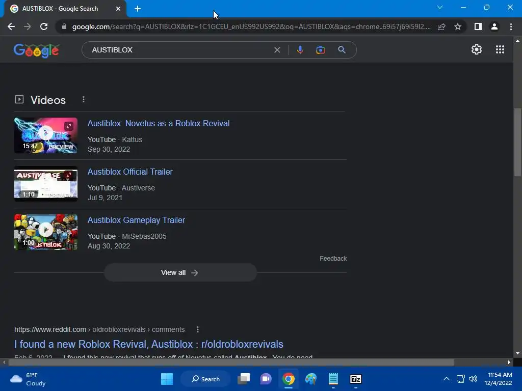Open the Chrome profile menu
This screenshot has height=391, width=522.
coord(494,26)
